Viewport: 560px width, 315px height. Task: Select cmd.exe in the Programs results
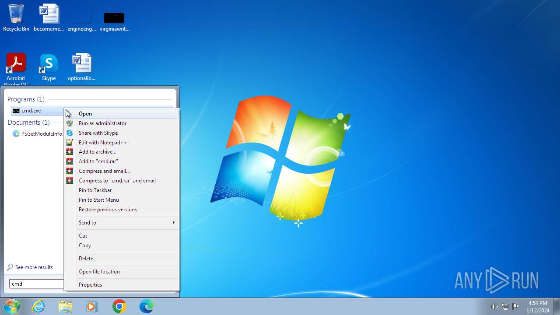coord(38,111)
